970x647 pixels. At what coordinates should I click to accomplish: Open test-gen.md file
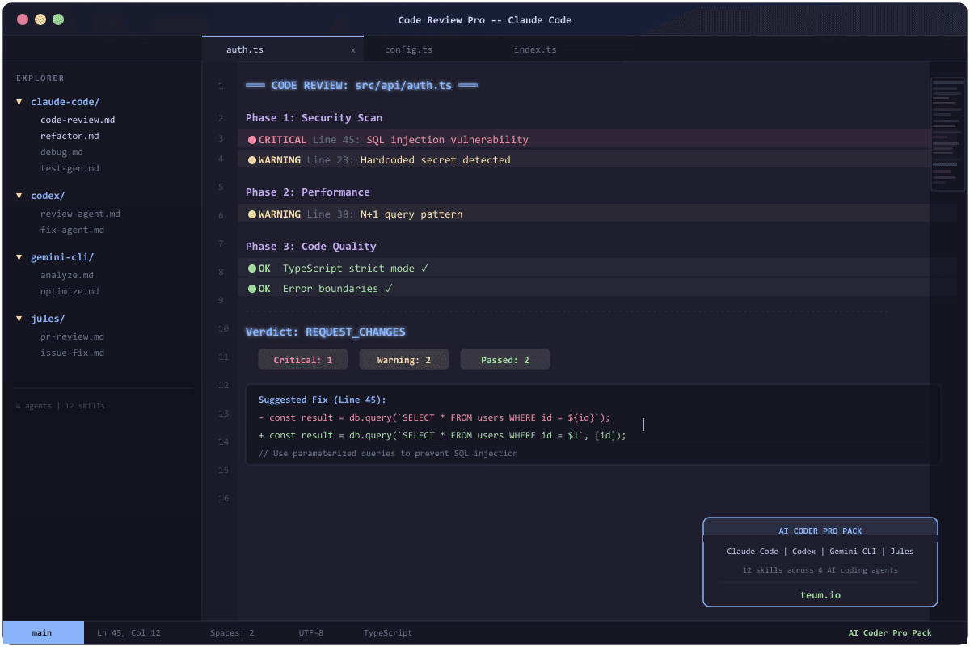(70, 168)
